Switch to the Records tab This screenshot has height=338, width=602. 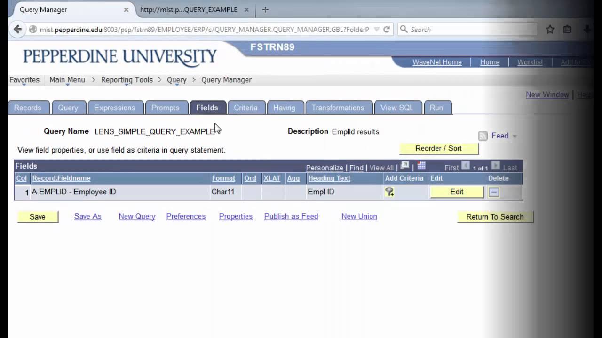click(x=28, y=108)
